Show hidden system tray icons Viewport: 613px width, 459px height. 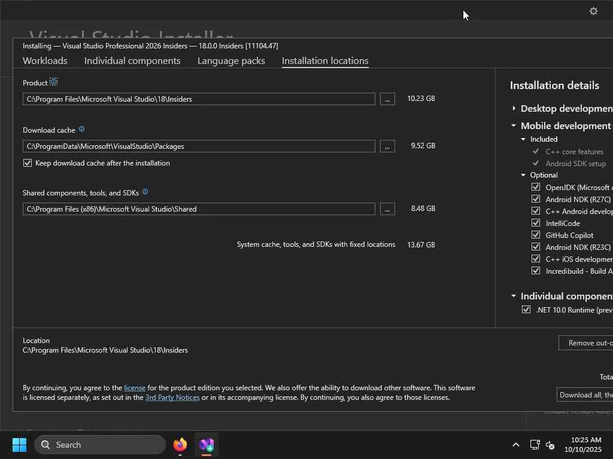coord(515,445)
